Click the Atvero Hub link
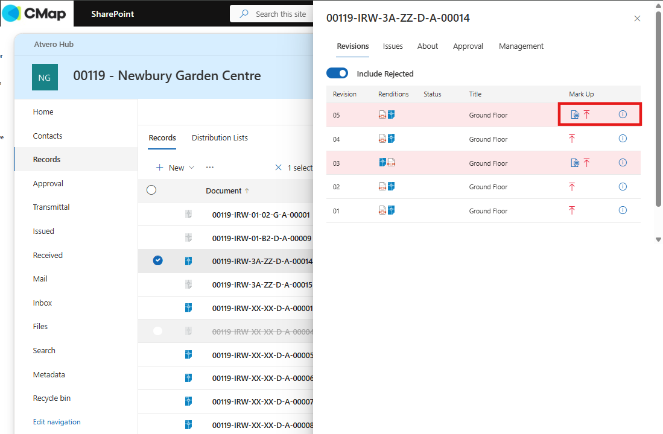The height and width of the screenshot is (434, 663). coord(54,45)
